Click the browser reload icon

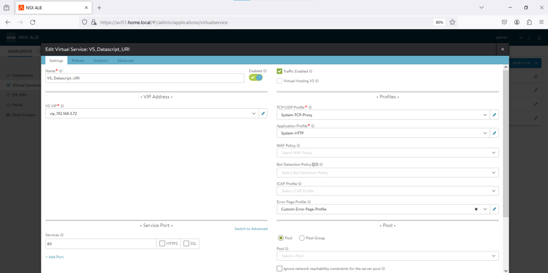(x=33, y=22)
